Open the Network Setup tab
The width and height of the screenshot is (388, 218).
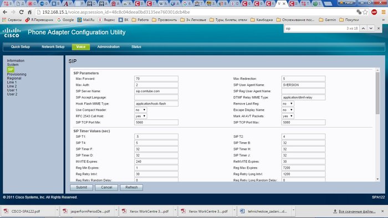[x=53, y=46]
